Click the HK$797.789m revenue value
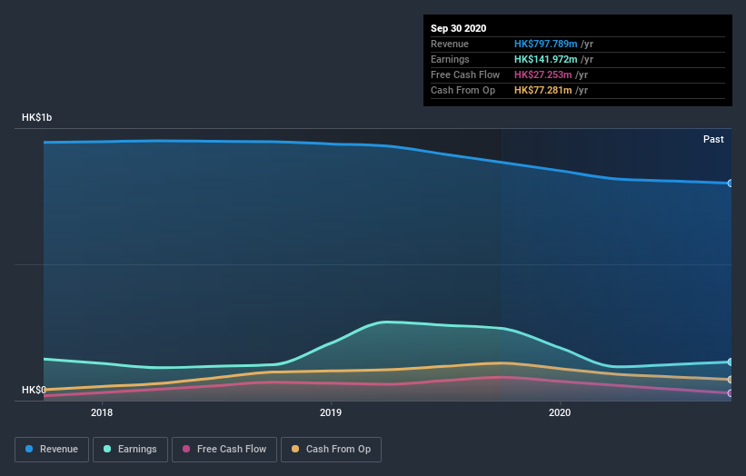Viewport: 746px width, 476px height. (545, 44)
